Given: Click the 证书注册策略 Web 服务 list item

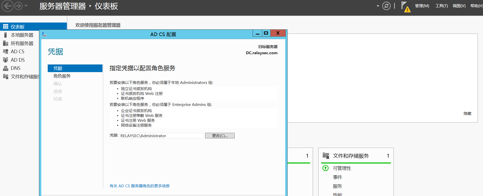Looking at the screenshot, I should pyautogui.click(x=142, y=116).
